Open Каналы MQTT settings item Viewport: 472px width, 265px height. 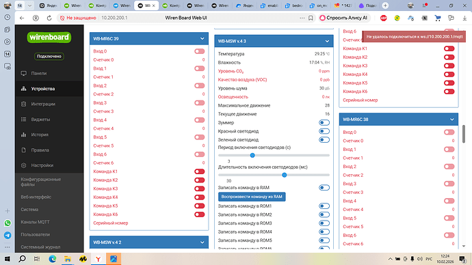pyautogui.click(x=35, y=222)
